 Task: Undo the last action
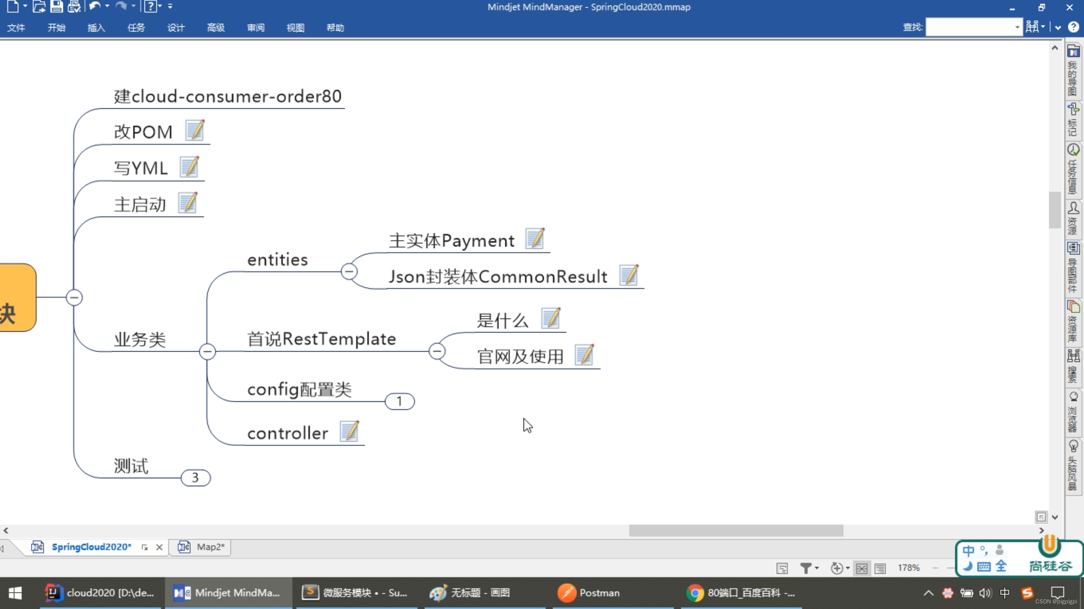coord(95,6)
